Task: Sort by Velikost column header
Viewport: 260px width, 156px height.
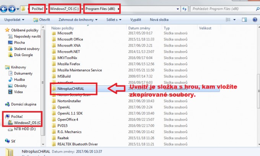Action: 205,28
